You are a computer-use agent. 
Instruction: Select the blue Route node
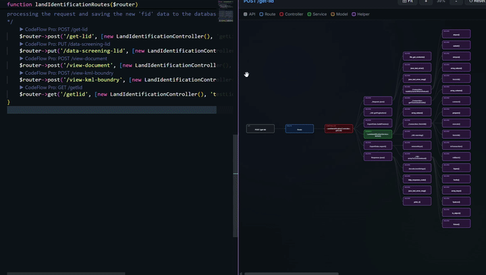(x=300, y=129)
